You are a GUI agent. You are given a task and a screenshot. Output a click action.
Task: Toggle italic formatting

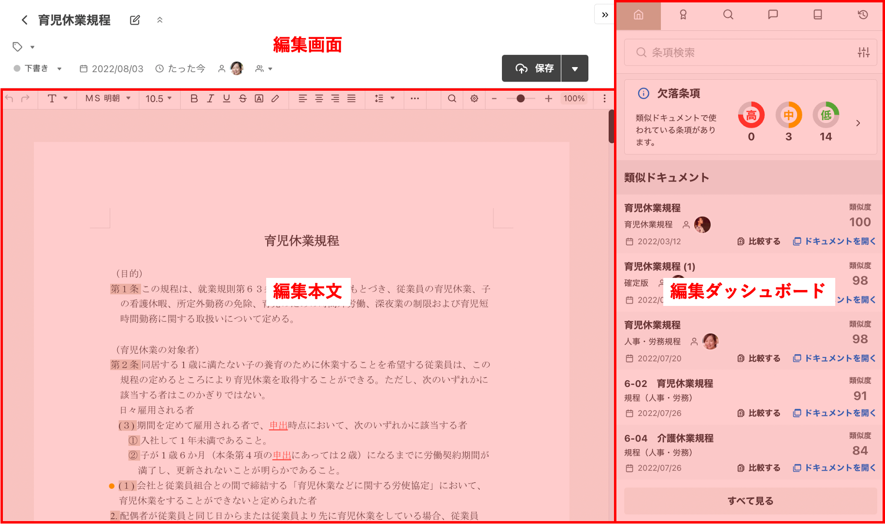click(x=210, y=98)
